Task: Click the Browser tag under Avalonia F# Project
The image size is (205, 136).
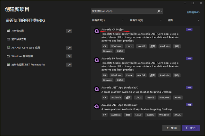Action: tap(108, 80)
